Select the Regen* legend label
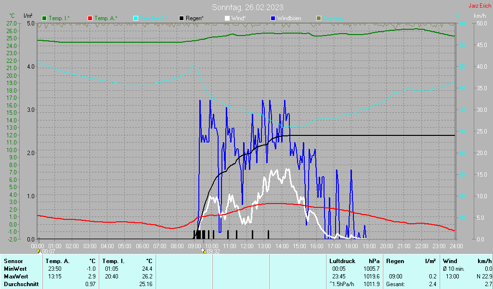The height and width of the screenshot is (289, 493). coord(195,18)
